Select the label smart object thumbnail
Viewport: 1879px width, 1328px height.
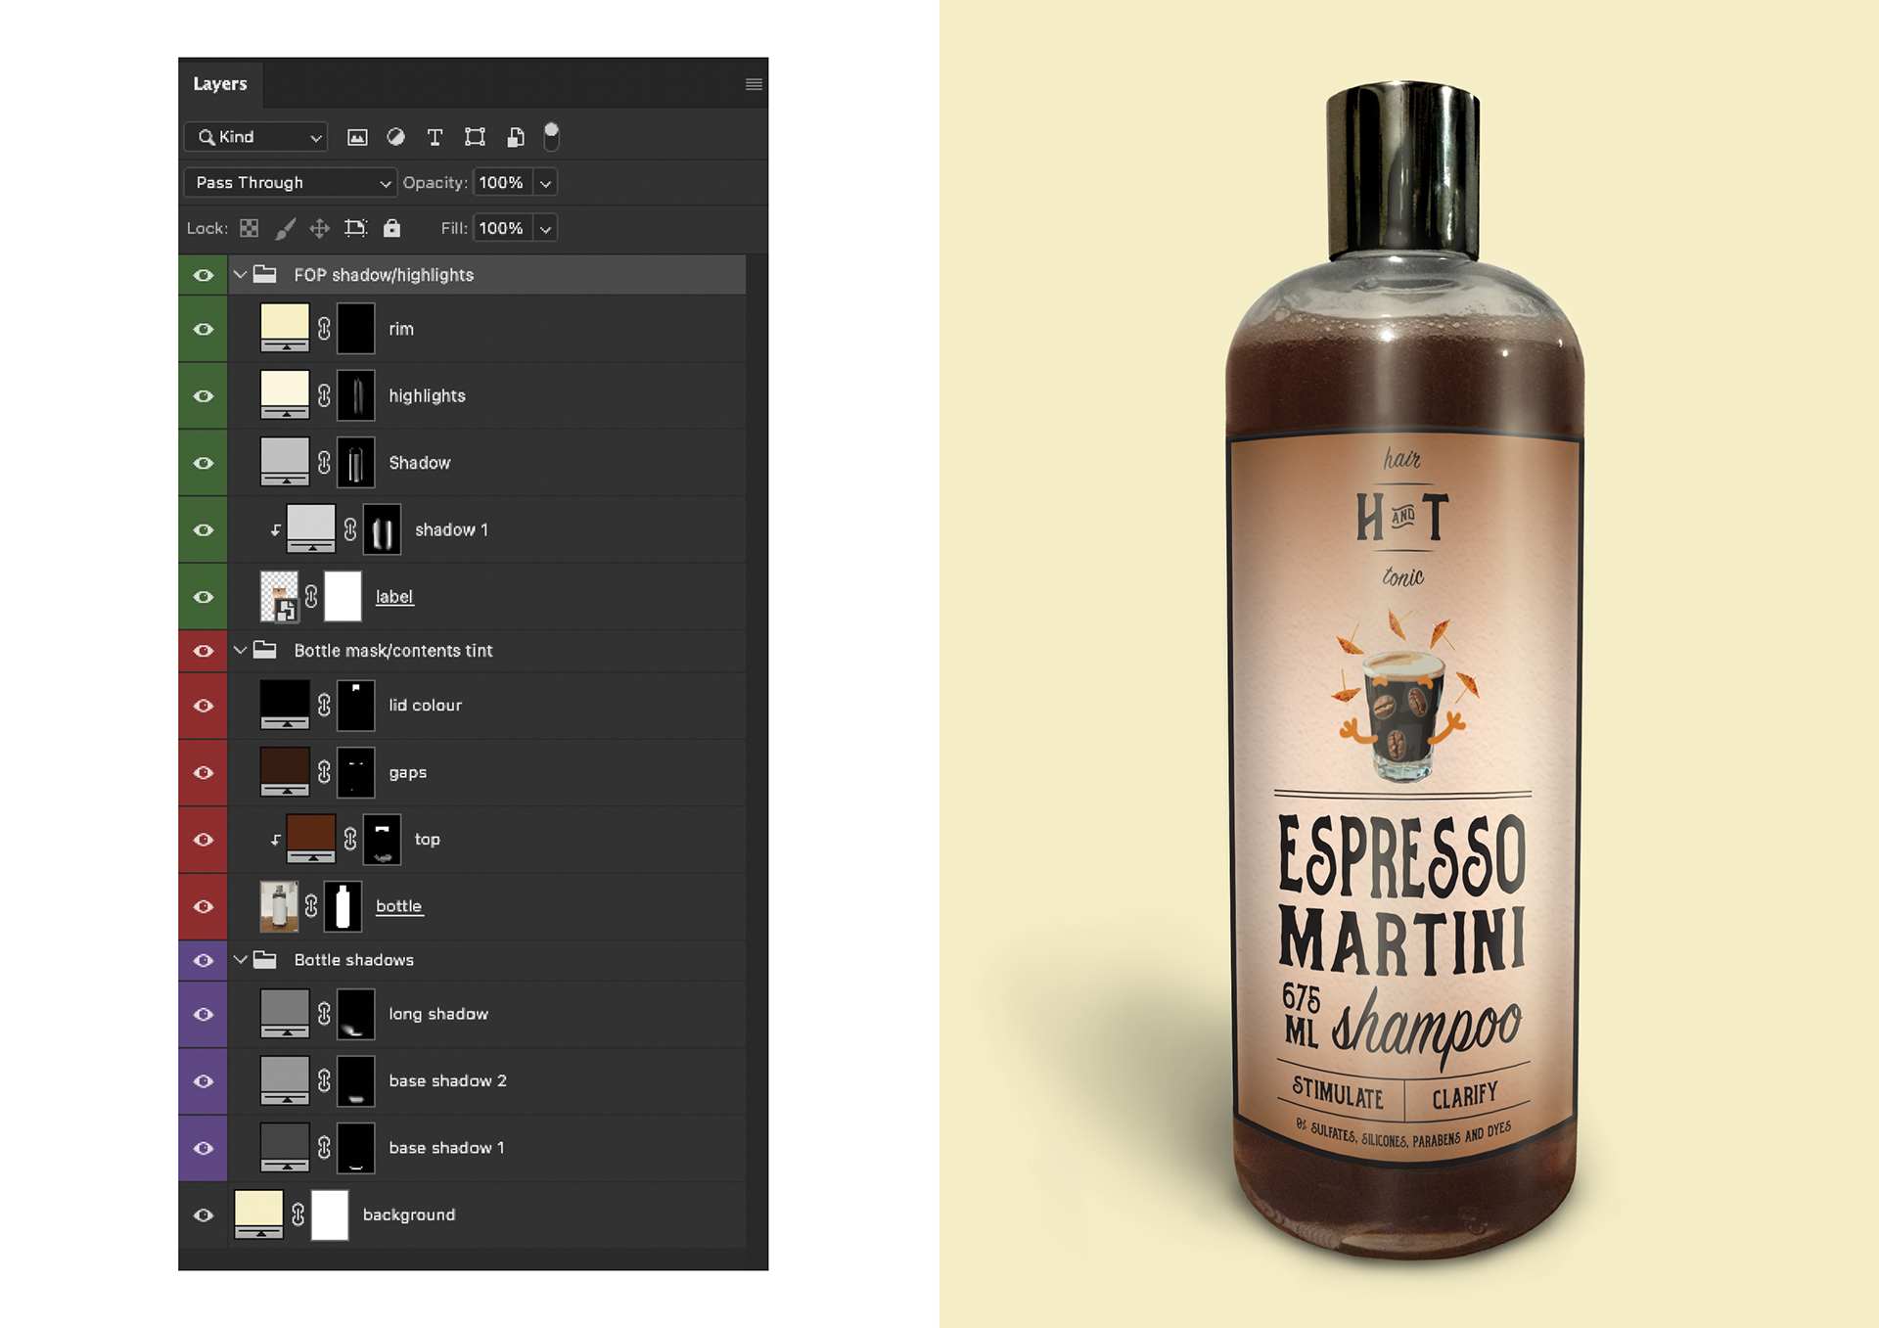[279, 597]
